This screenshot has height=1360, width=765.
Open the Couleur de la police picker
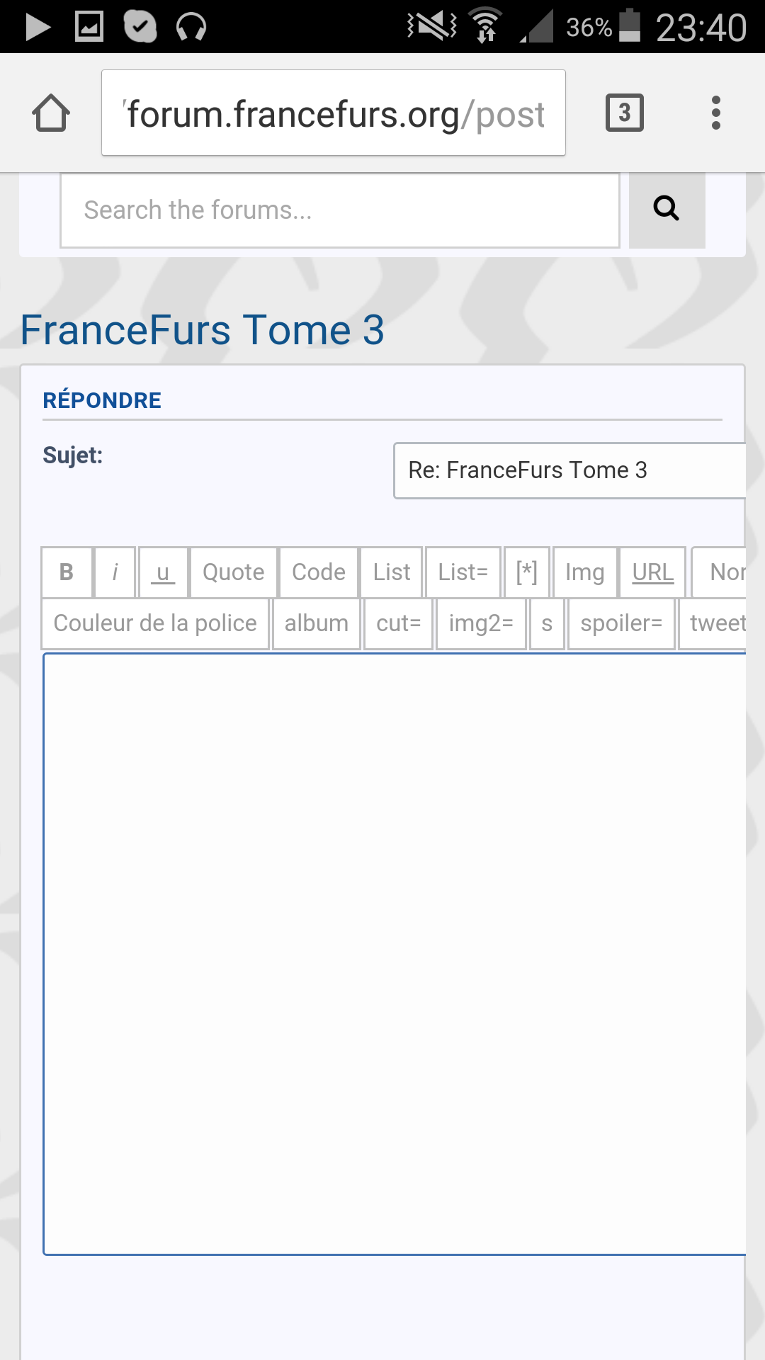(155, 623)
